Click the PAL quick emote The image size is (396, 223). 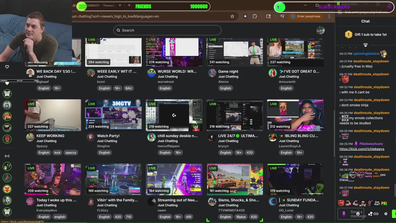pos(384,203)
